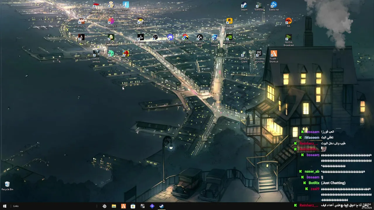Select the Epic Games Launcher shortcut
The height and width of the screenshot is (210, 374).
259,57
